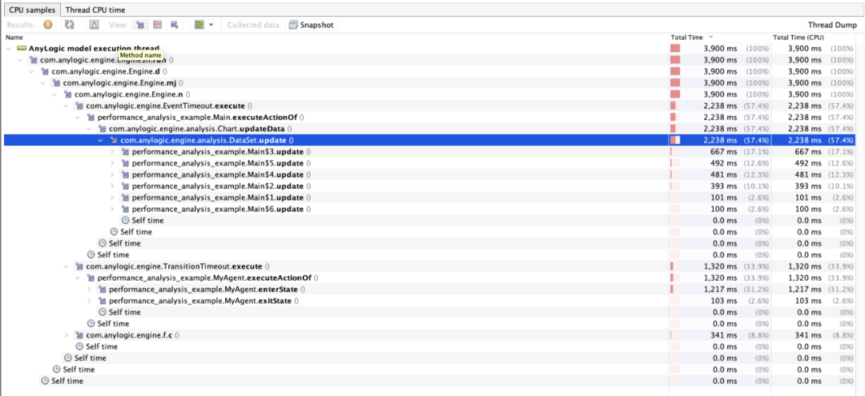Expand the Main$6.update node

pyautogui.click(x=112, y=209)
